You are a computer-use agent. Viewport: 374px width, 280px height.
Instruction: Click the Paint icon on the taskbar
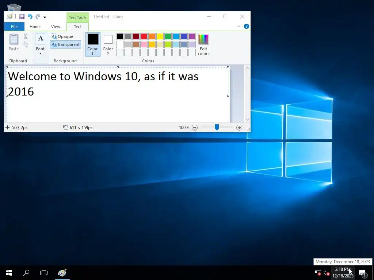[x=62, y=273]
